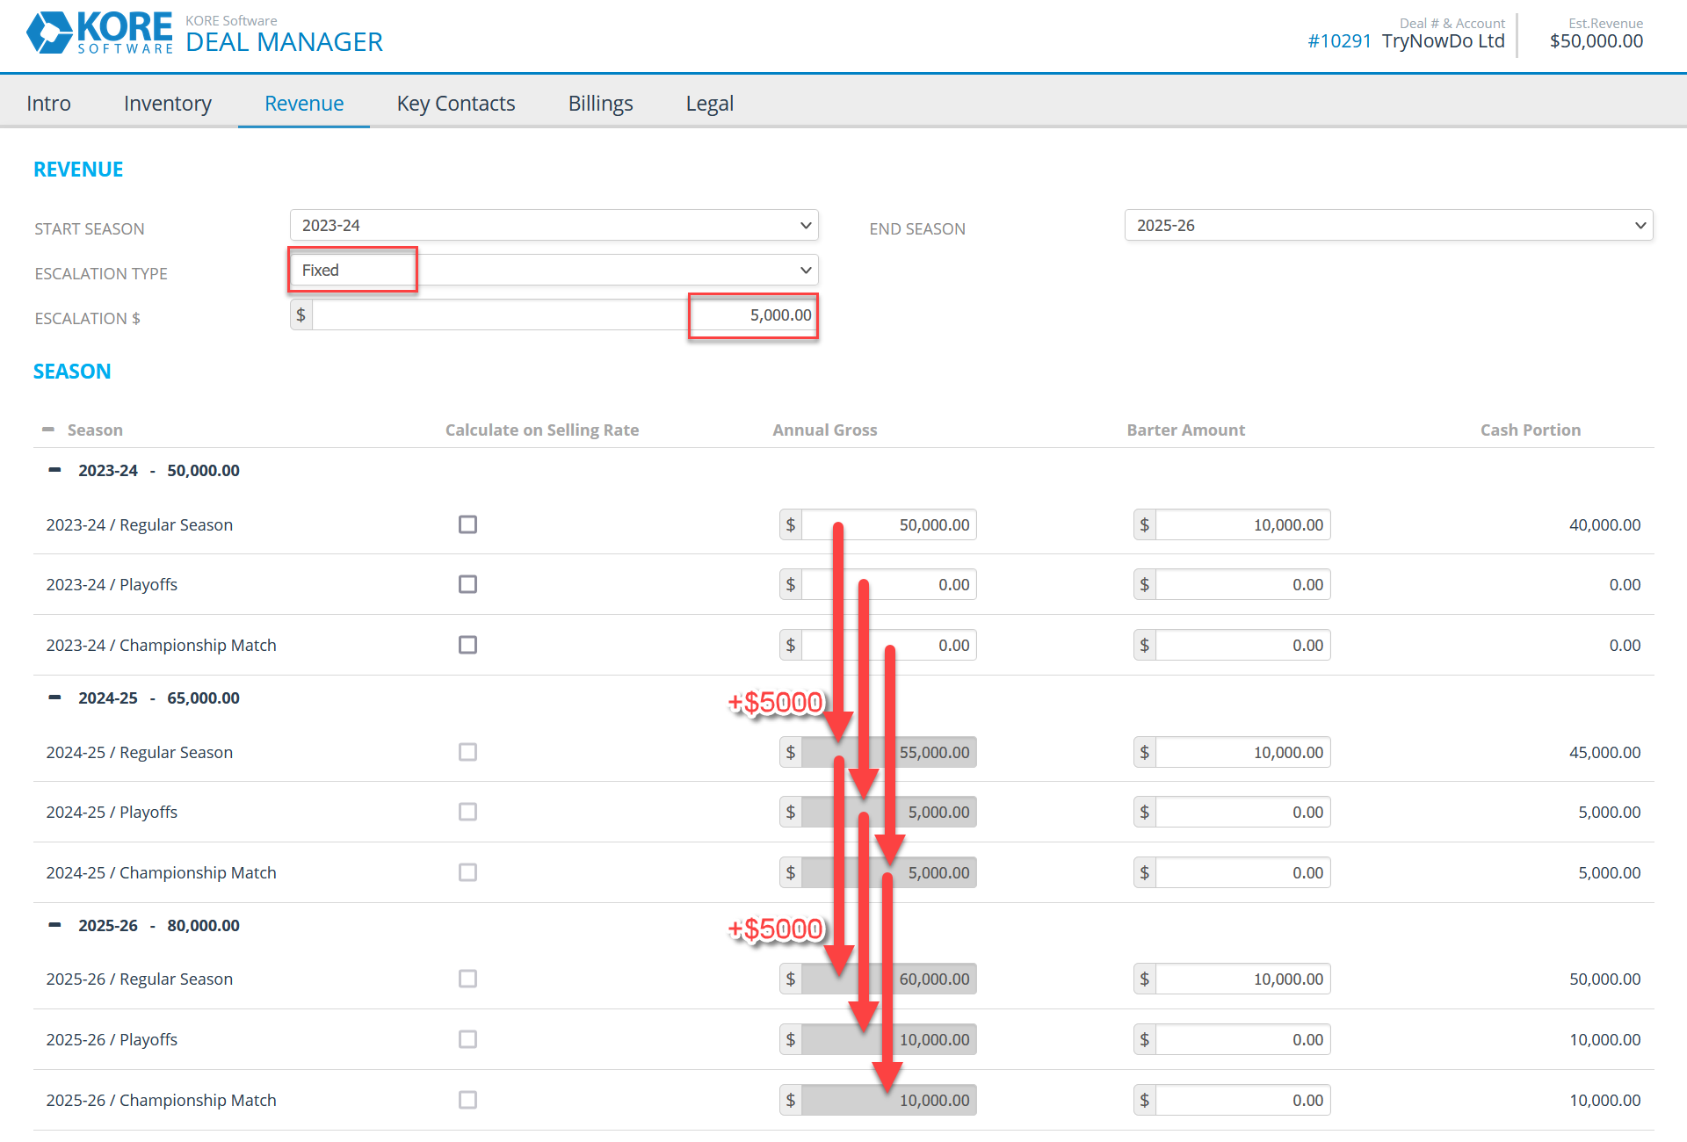Image resolution: width=1687 pixels, height=1142 pixels.
Task: Click the TryNowDo Ltd account name
Action: (1444, 40)
